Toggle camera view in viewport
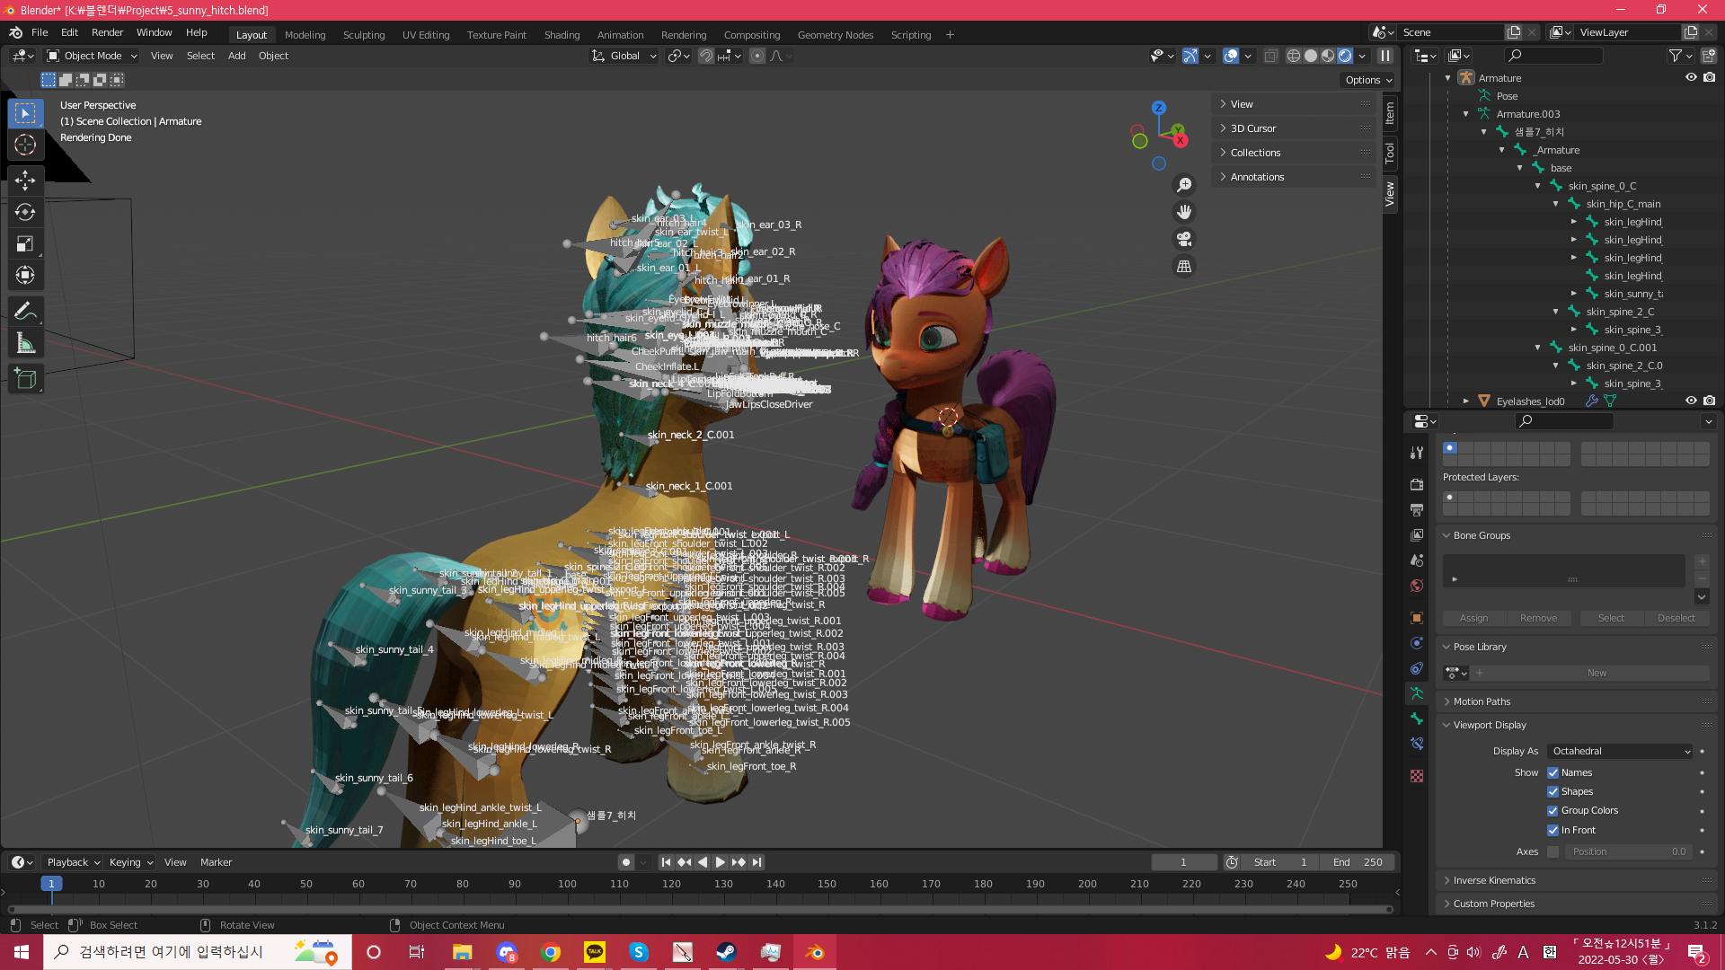1725x970 pixels. (x=1184, y=239)
